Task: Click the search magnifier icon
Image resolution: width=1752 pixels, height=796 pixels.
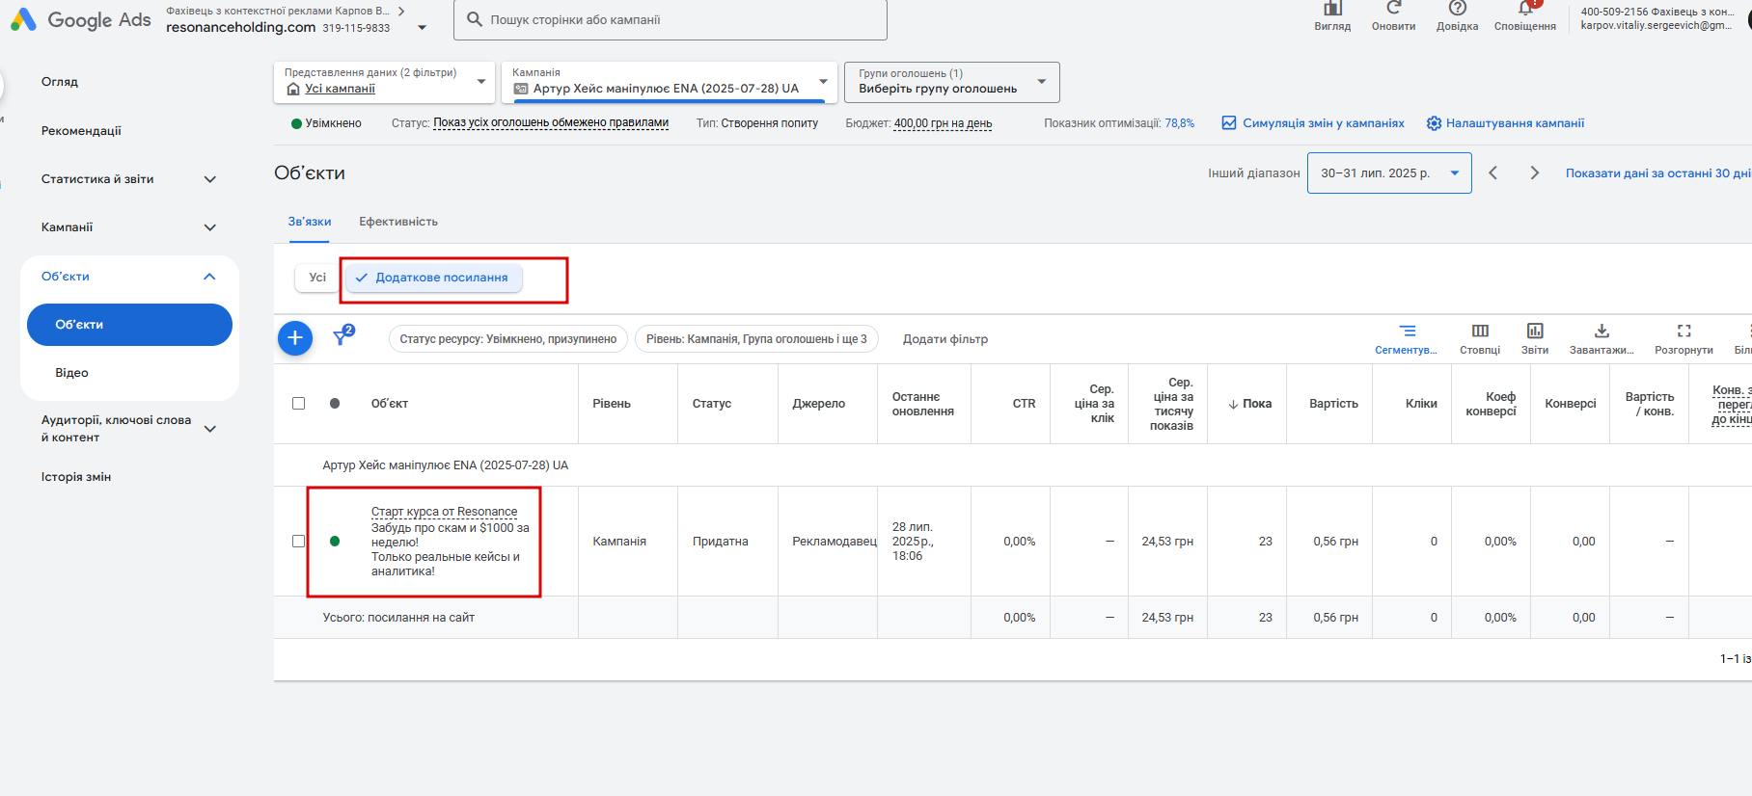Action: 475,19
